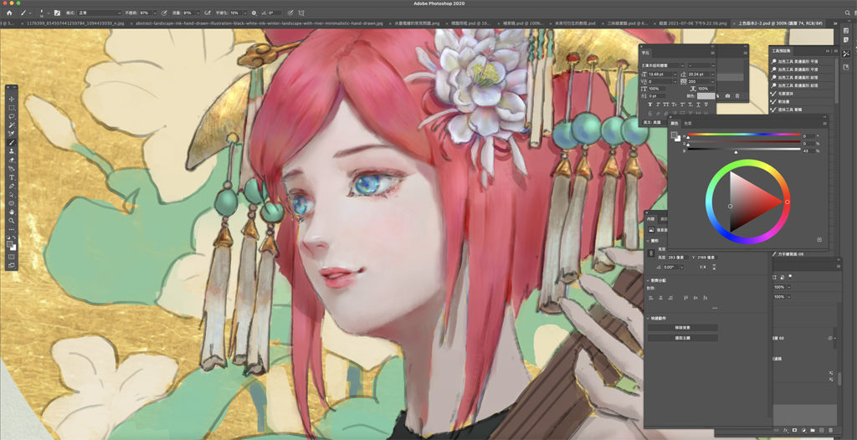
Task: Open the font size 13.49 pt dropdown
Action: click(675, 74)
